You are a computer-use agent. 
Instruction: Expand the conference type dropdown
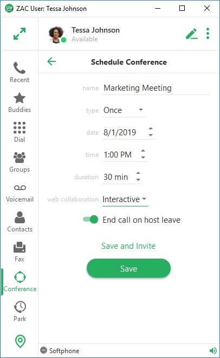click(x=124, y=110)
